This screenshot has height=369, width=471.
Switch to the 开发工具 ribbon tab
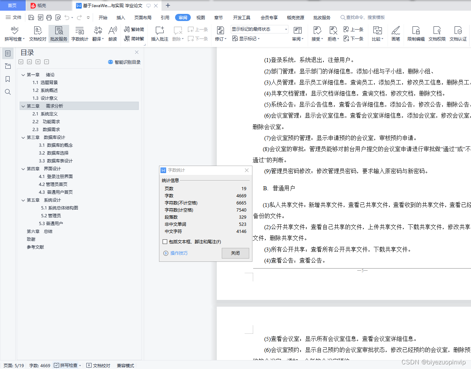tap(242, 17)
